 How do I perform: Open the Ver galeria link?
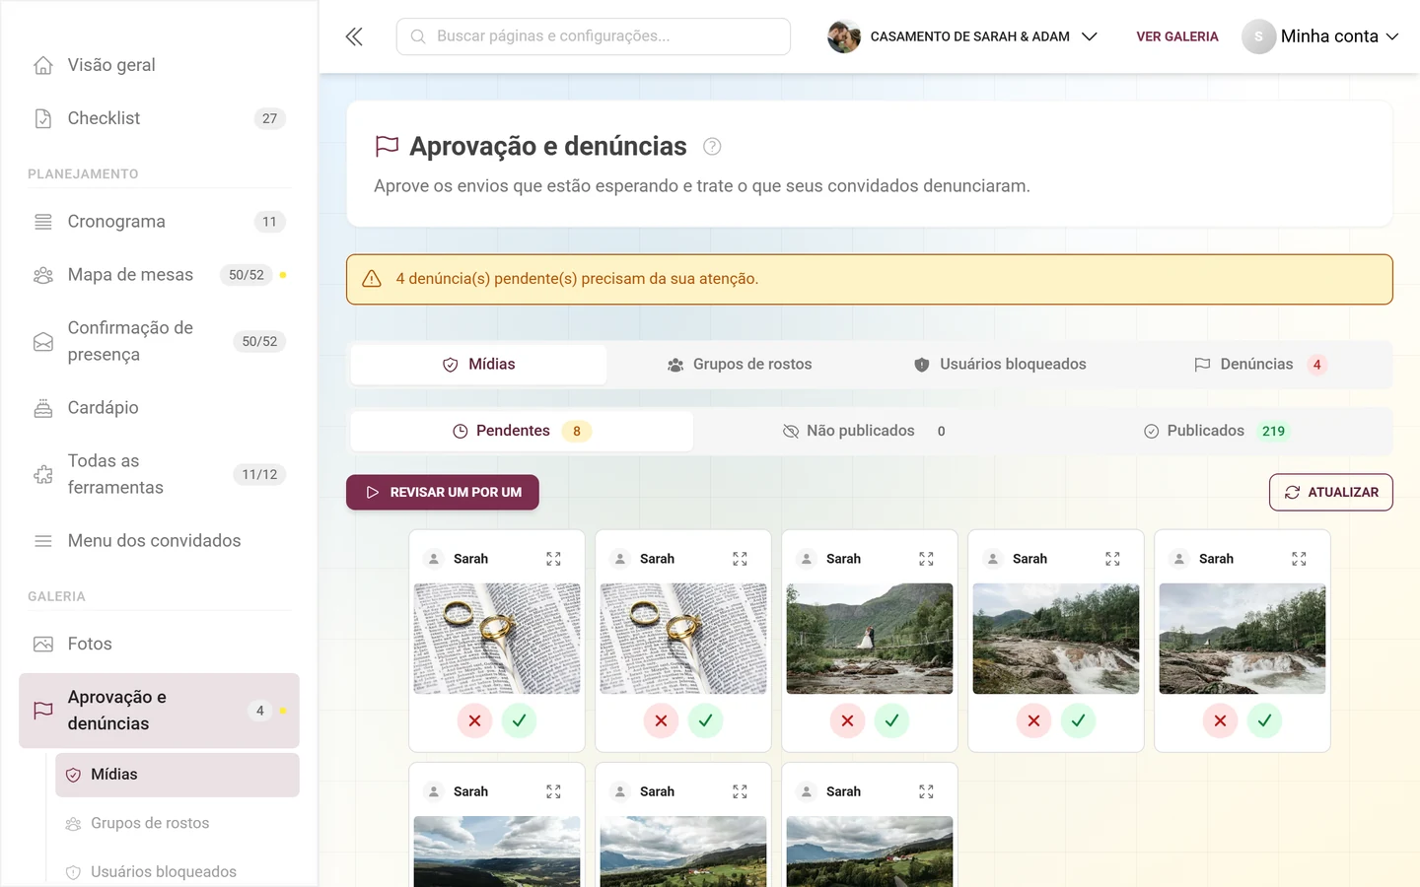[1177, 36]
